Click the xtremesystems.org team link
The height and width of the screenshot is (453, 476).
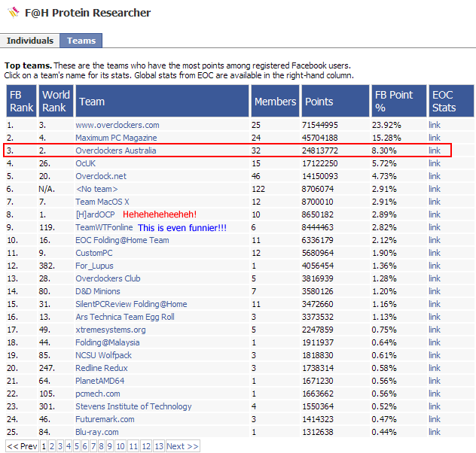coord(111,330)
